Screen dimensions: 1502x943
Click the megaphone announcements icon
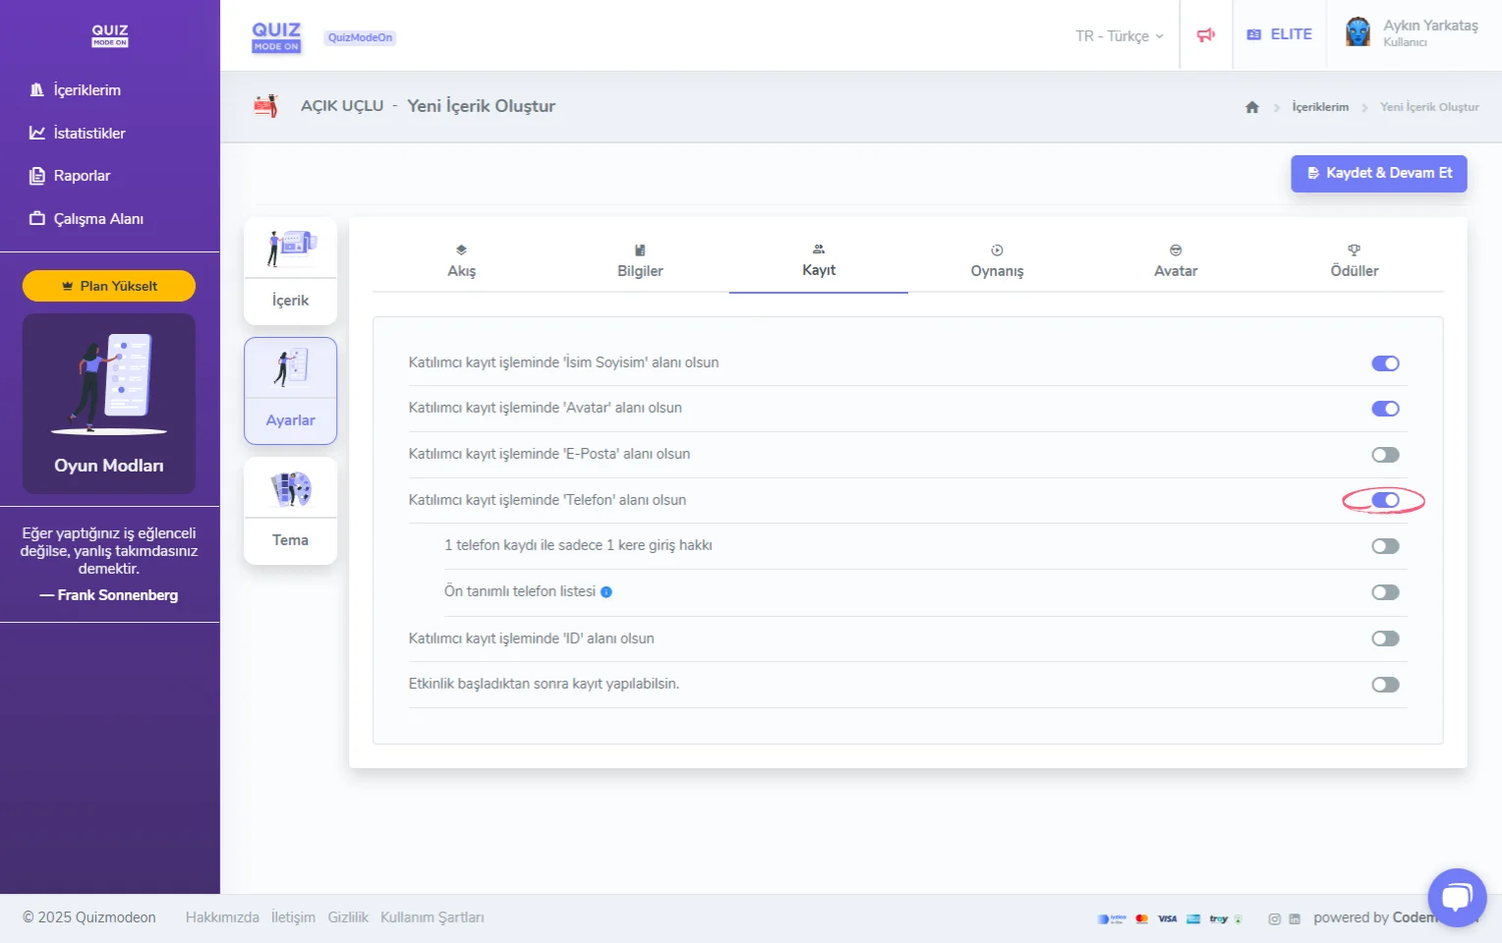tap(1205, 35)
